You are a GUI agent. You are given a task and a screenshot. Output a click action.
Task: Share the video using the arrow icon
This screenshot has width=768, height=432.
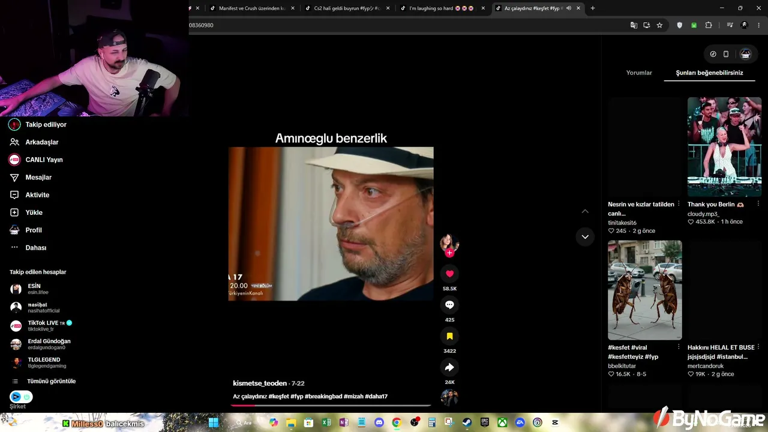[449, 367]
